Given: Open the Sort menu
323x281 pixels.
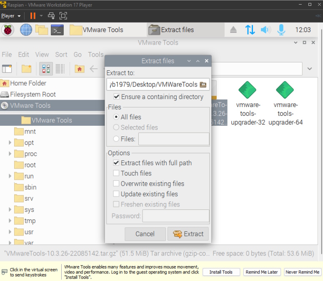Looking at the screenshot, I should (61, 55).
